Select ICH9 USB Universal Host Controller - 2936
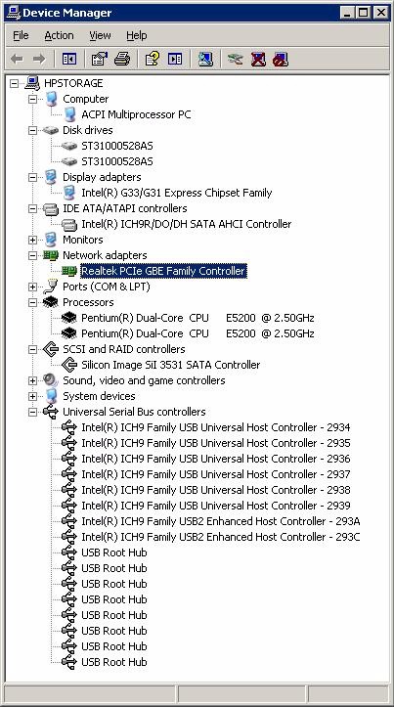 (215, 459)
